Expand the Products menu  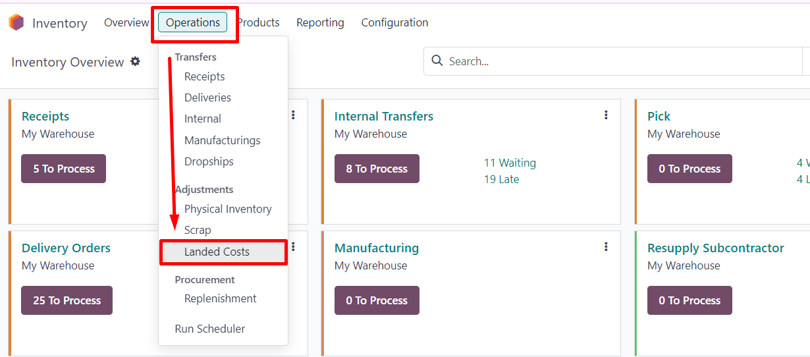(x=259, y=22)
